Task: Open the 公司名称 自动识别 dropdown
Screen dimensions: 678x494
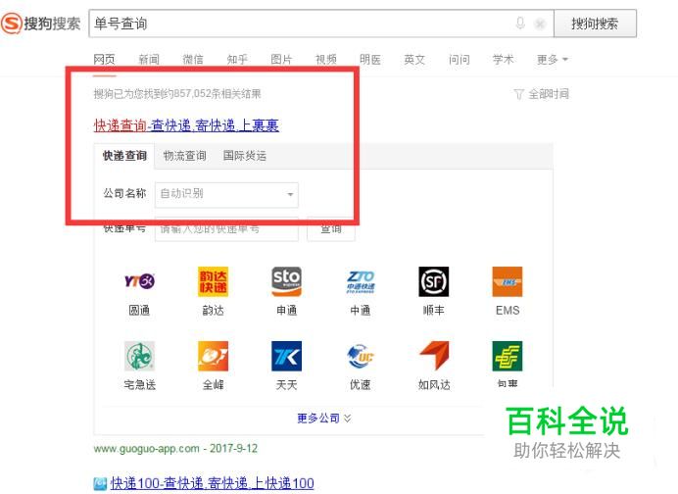Action: click(x=226, y=194)
